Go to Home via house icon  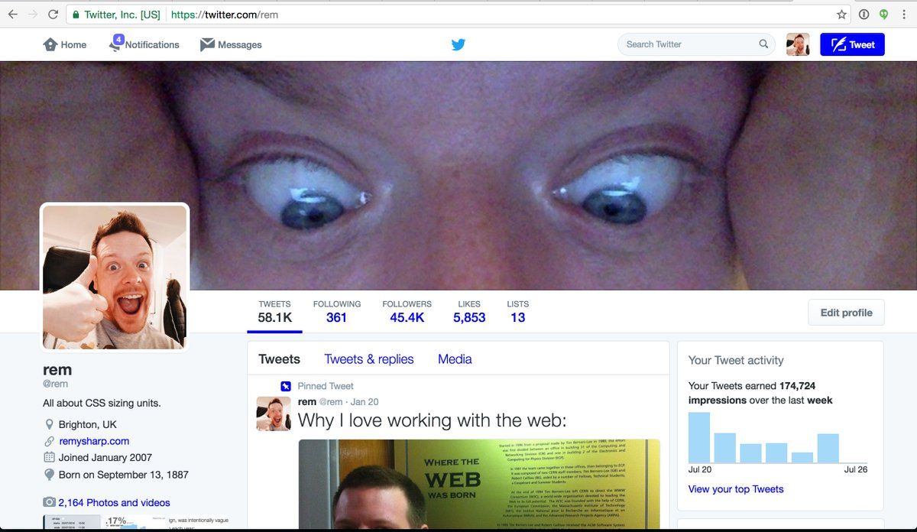click(x=50, y=44)
